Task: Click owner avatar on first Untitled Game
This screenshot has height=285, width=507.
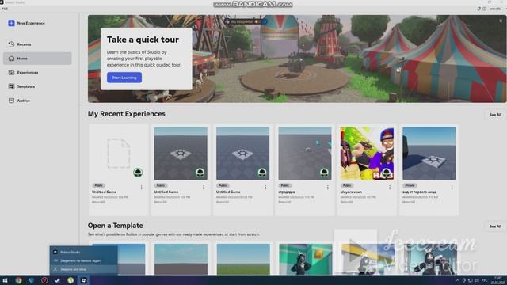Action: 138,173
